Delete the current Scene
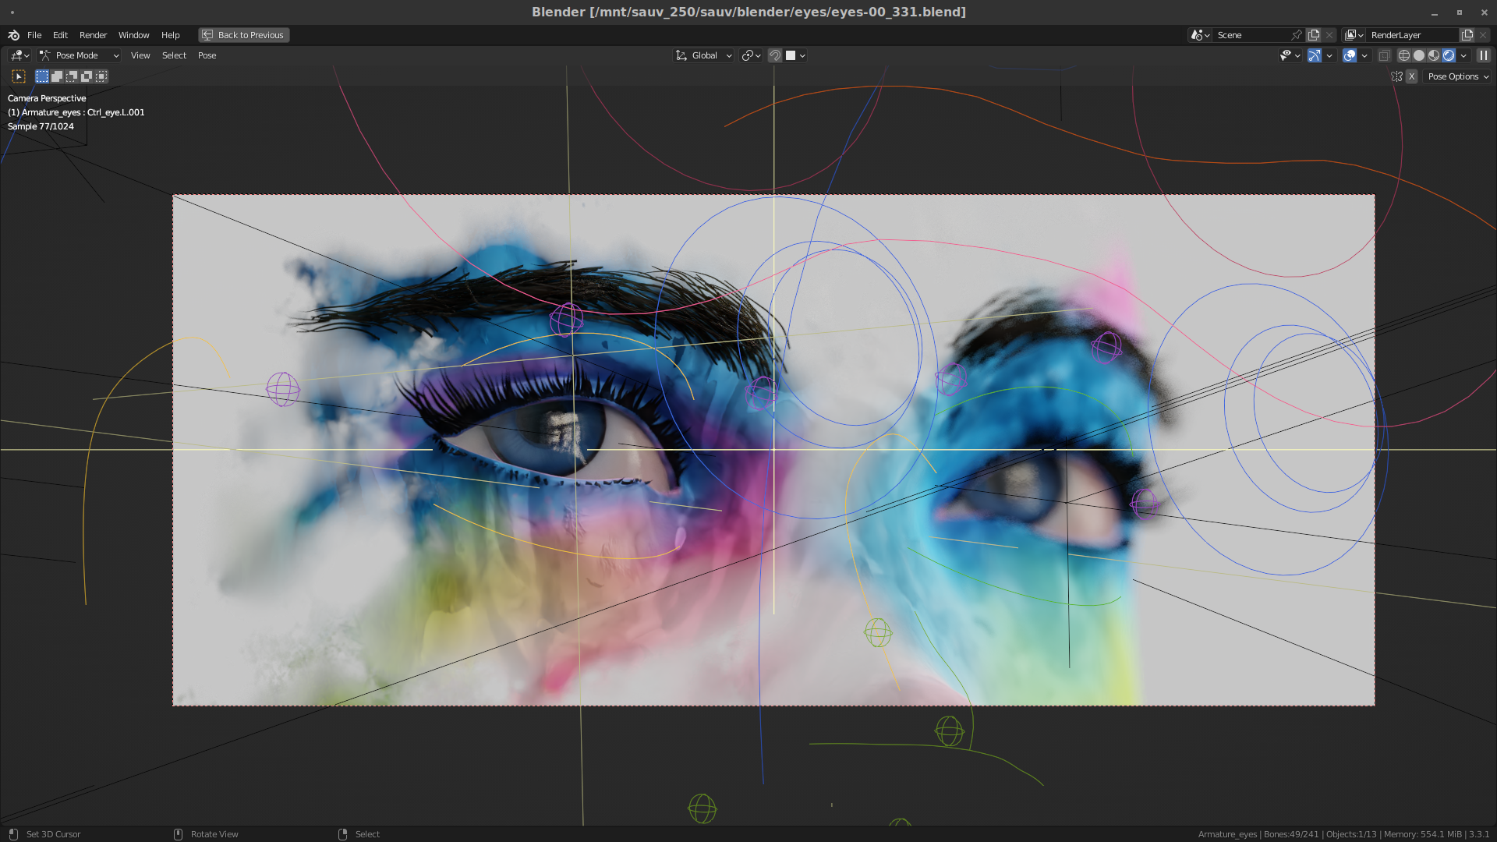Viewport: 1497px width, 842px height. click(x=1329, y=35)
